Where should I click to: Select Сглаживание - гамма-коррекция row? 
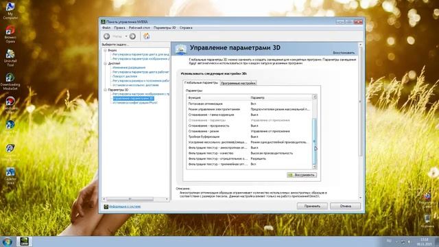(250, 115)
